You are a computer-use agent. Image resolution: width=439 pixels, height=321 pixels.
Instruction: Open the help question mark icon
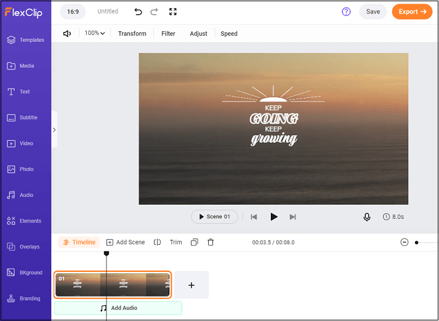point(346,12)
